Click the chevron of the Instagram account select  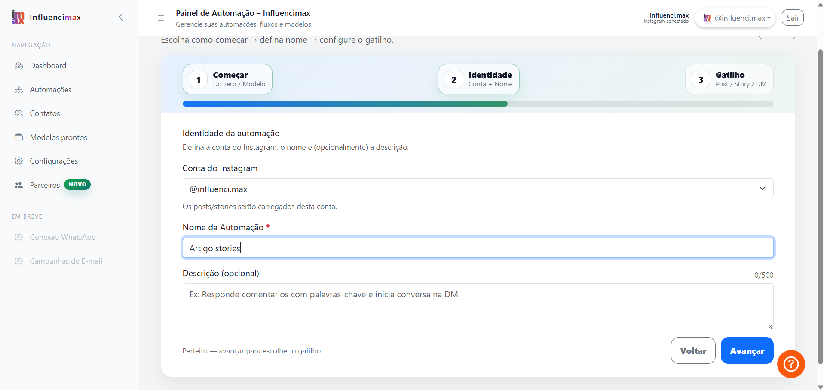[763, 189]
